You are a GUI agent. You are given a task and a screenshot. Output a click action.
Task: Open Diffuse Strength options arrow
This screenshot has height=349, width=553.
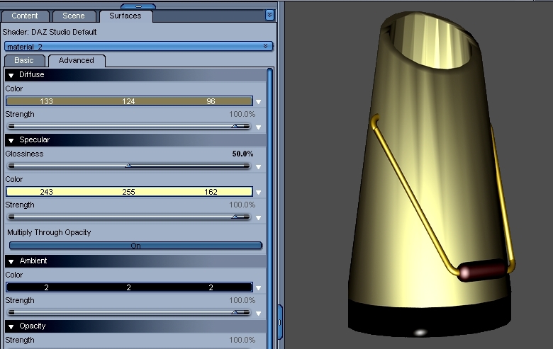259,127
